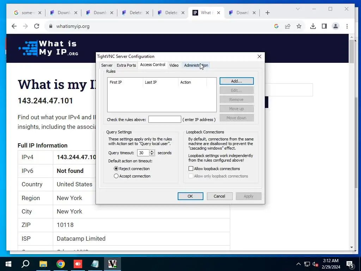Open the Chrome profile avatar menu
361x271 pixels.
tap(336, 26)
